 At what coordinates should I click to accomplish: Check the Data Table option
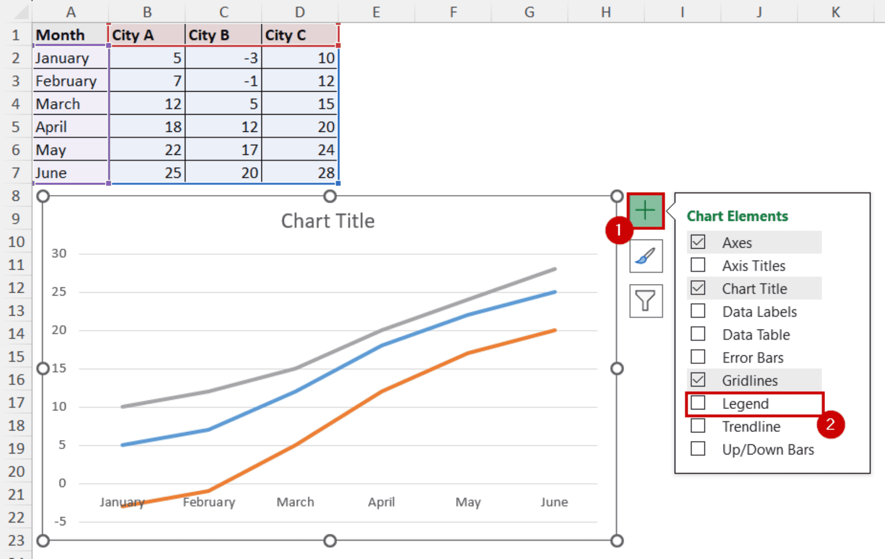click(698, 334)
